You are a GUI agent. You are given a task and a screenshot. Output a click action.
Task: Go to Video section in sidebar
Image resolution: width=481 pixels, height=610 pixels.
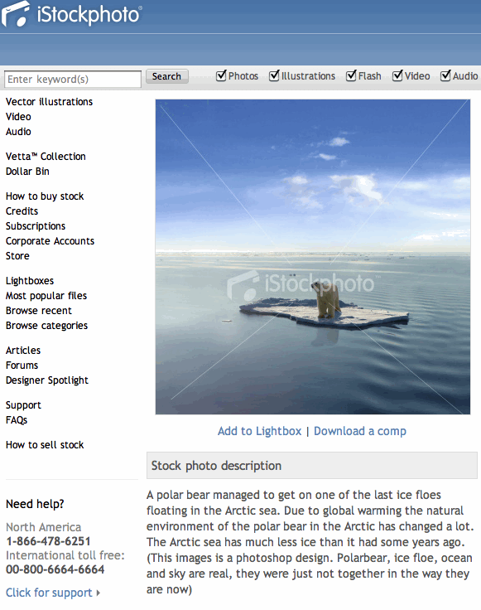pos(18,117)
